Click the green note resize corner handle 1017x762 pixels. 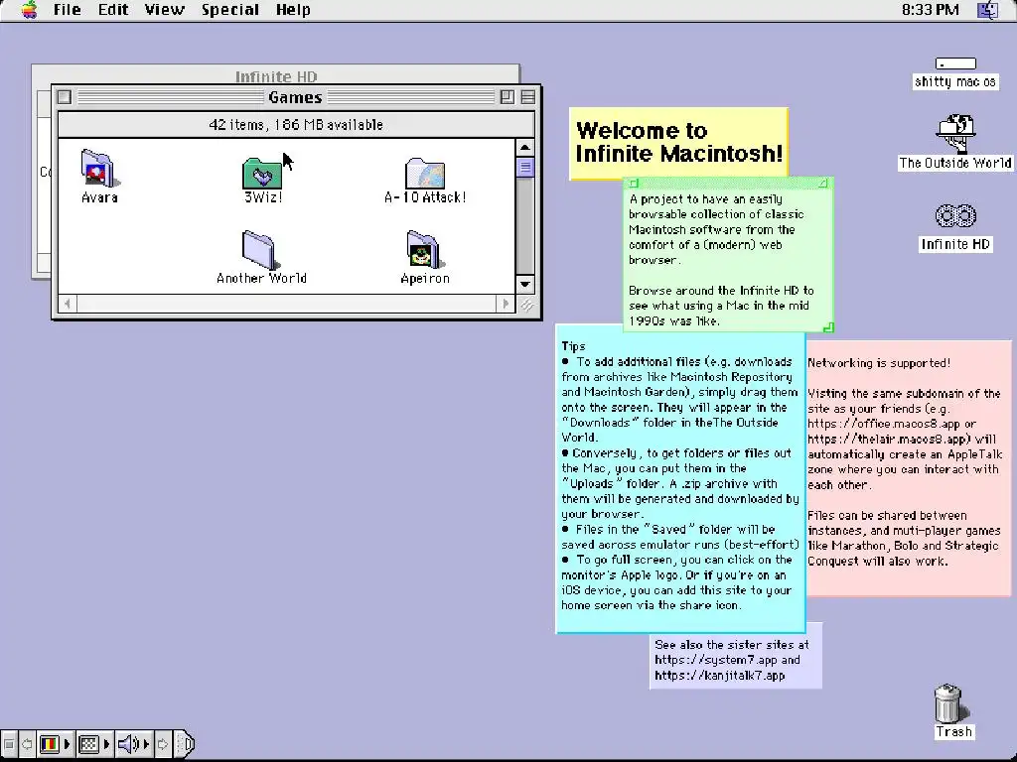pyautogui.click(x=827, y=326)
